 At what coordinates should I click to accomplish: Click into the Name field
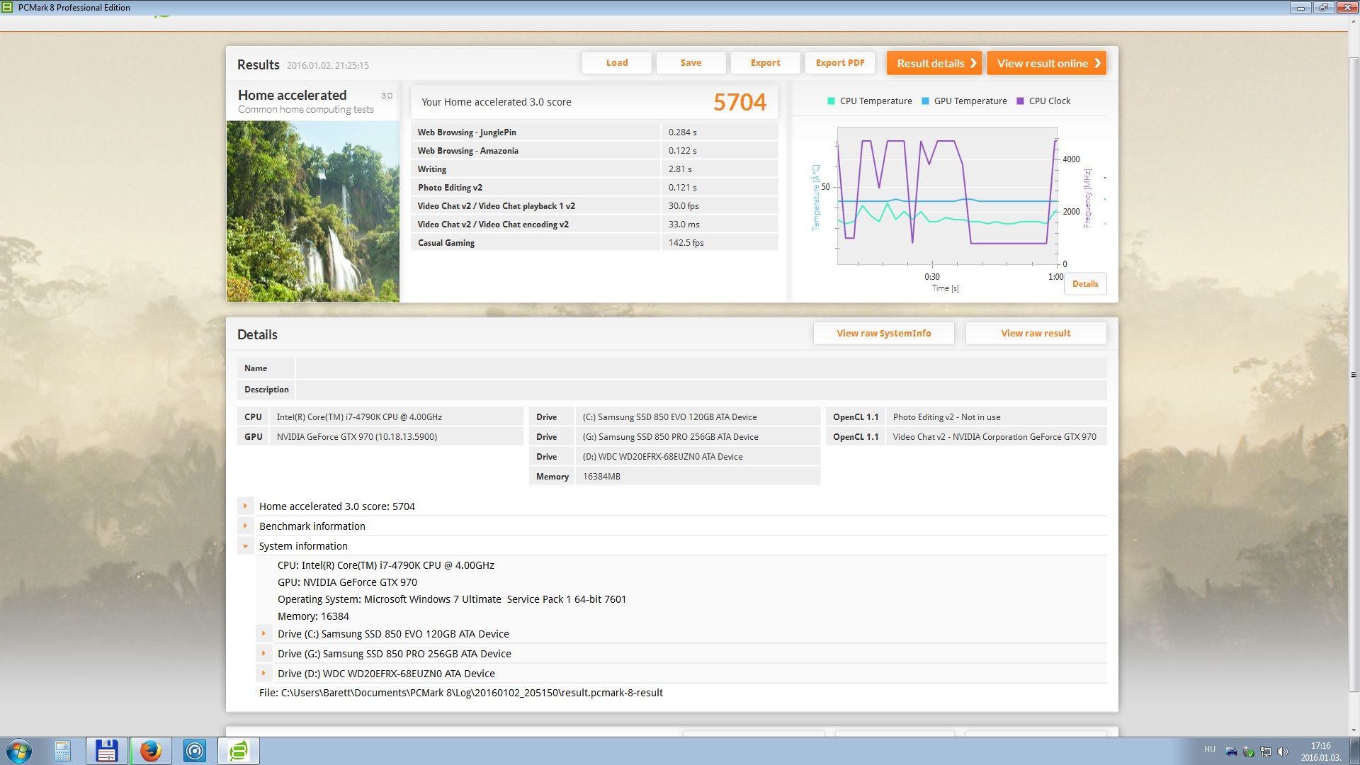701,368
